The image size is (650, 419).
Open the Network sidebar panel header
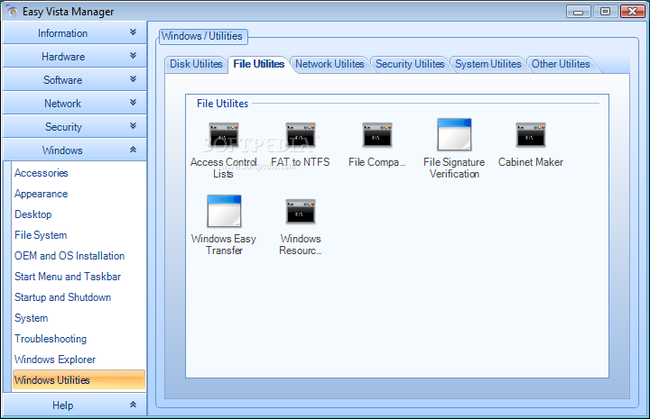75,103
